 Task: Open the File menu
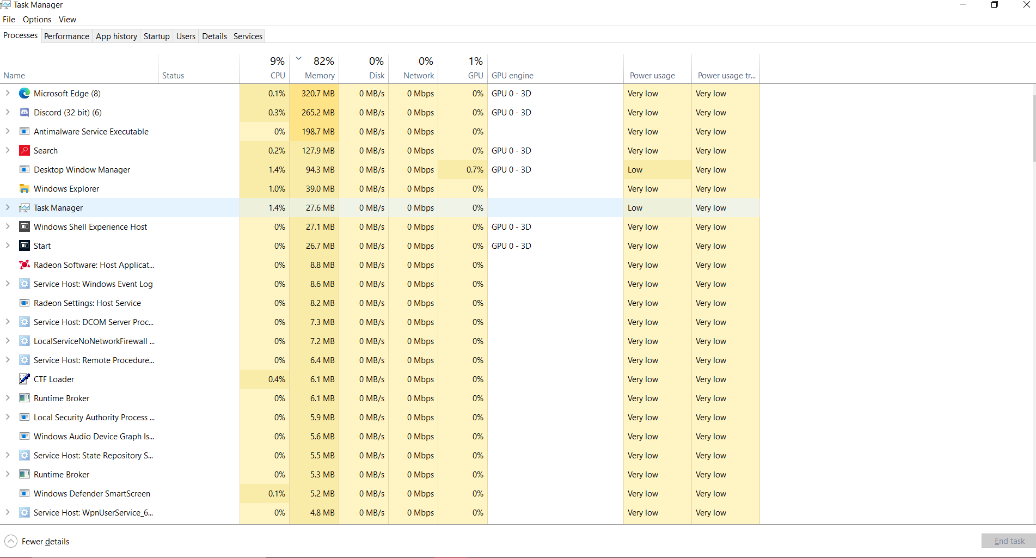click(9, 20)
